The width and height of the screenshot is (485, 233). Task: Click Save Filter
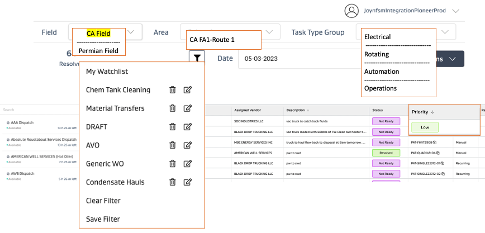point(103,219)
